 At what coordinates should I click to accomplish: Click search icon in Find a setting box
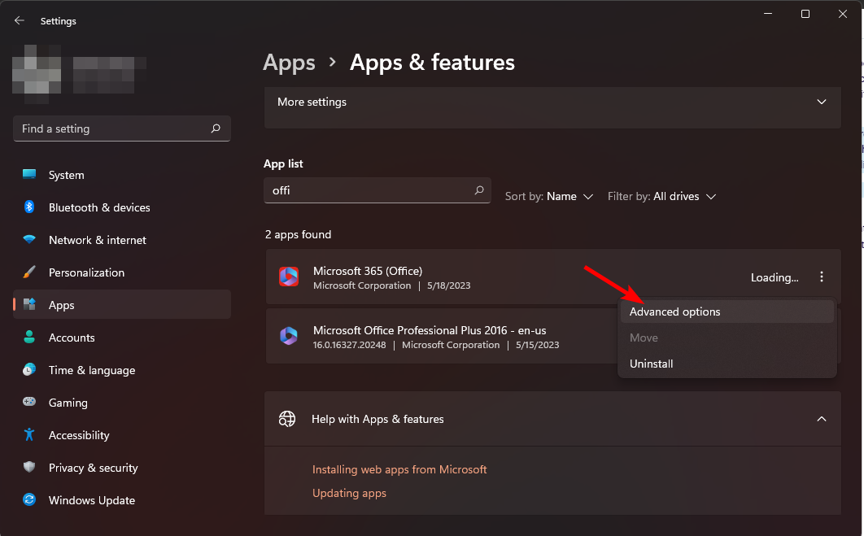[216, 129]
